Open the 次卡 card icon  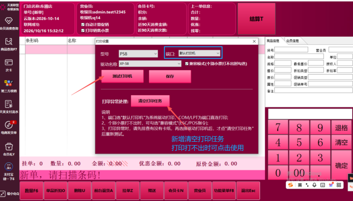coord(9,65)
